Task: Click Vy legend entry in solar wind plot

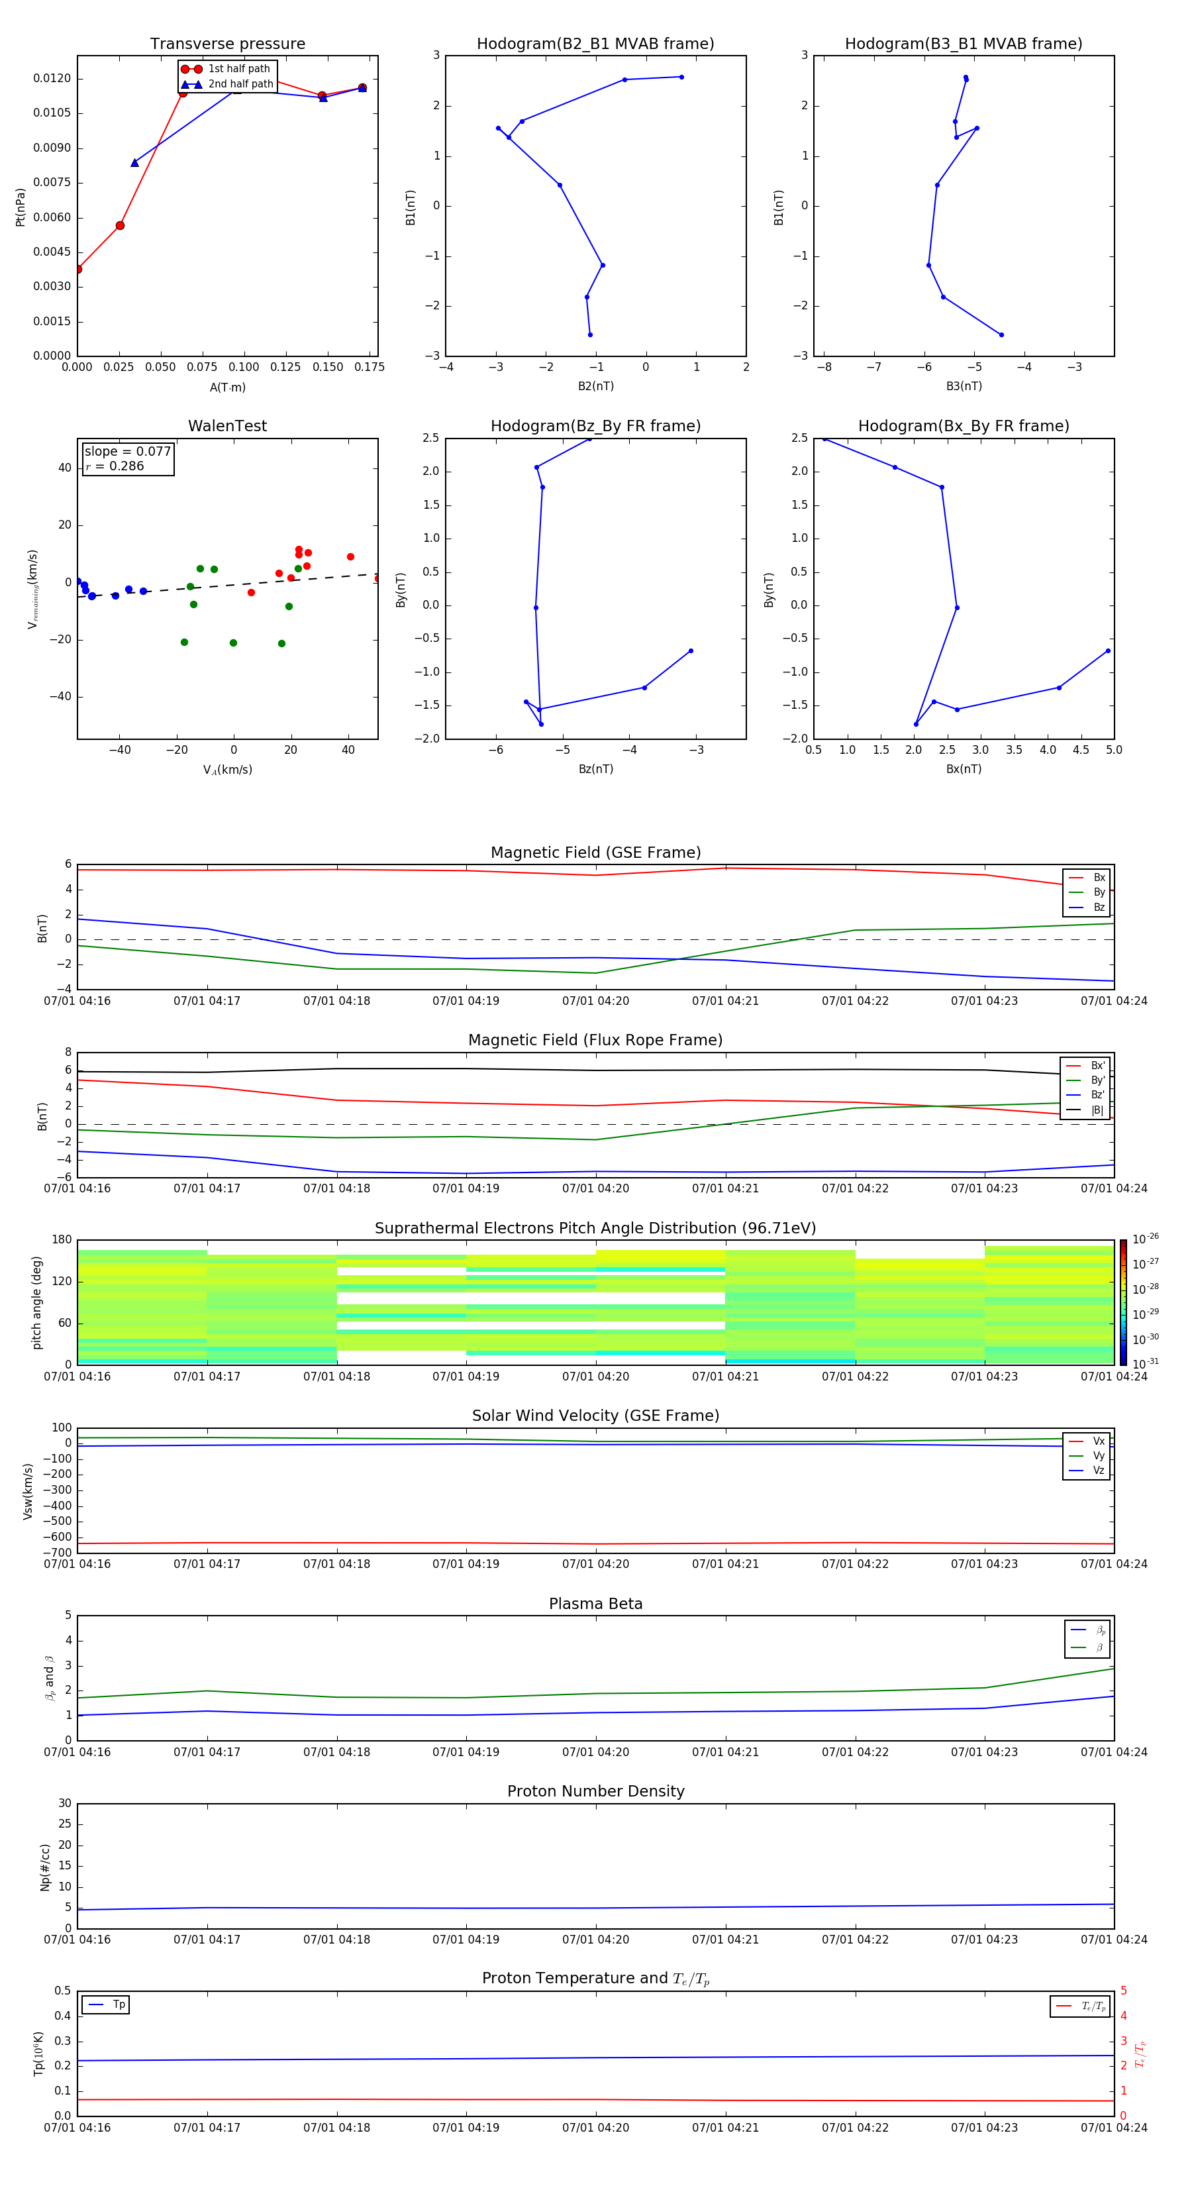Action: (1087, 1455)
